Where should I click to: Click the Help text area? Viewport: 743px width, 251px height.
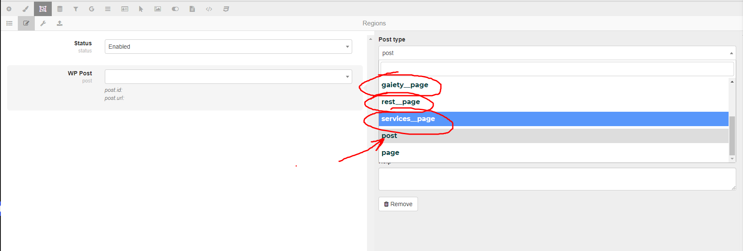coord(557,179)
